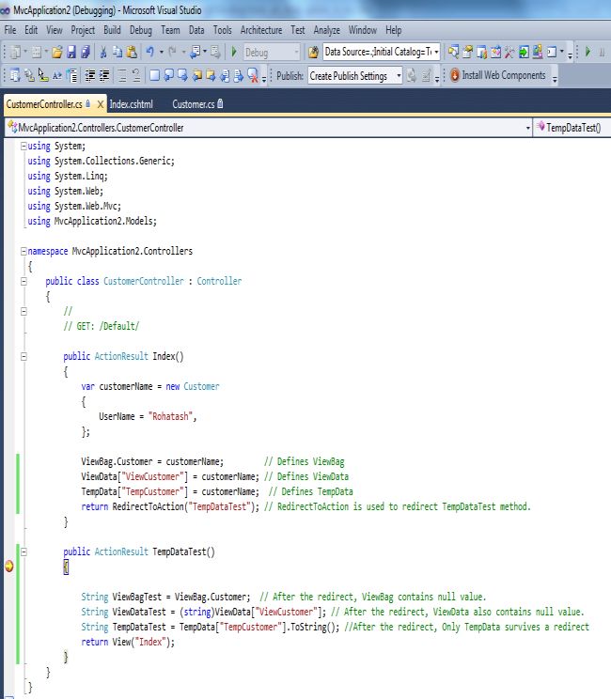Click the Save All toolbar icon
Image resolution: width=611 pixels, height=699 pixels.
pos(86,53)
